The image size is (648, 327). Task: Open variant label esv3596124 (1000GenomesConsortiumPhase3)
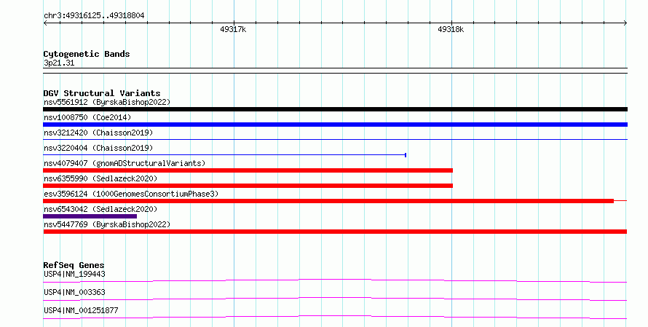click(x=131, y=194)
